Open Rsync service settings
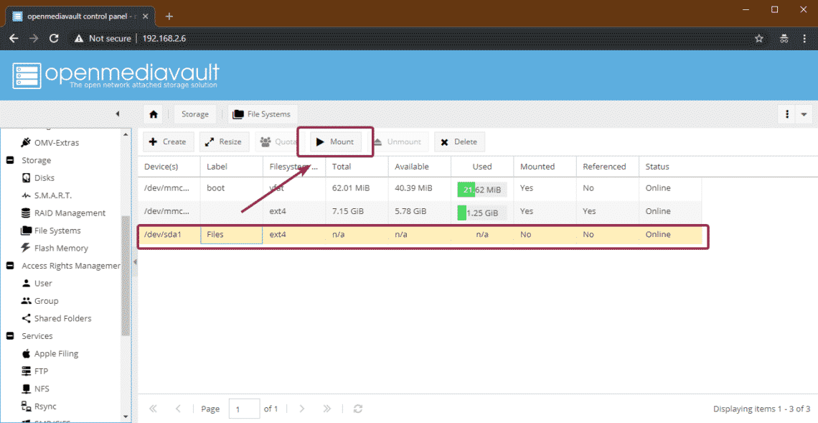This screenshot has height=423, width=818. tap(39, 406)
